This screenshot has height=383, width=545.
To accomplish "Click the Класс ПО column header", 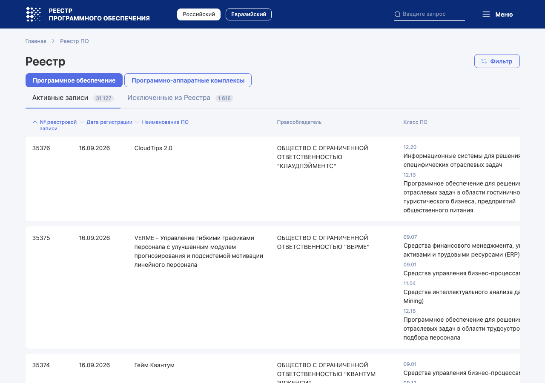I will pyautogui.click(x=416, y=122).
